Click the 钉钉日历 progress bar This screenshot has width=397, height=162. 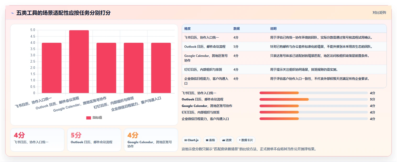314,112
